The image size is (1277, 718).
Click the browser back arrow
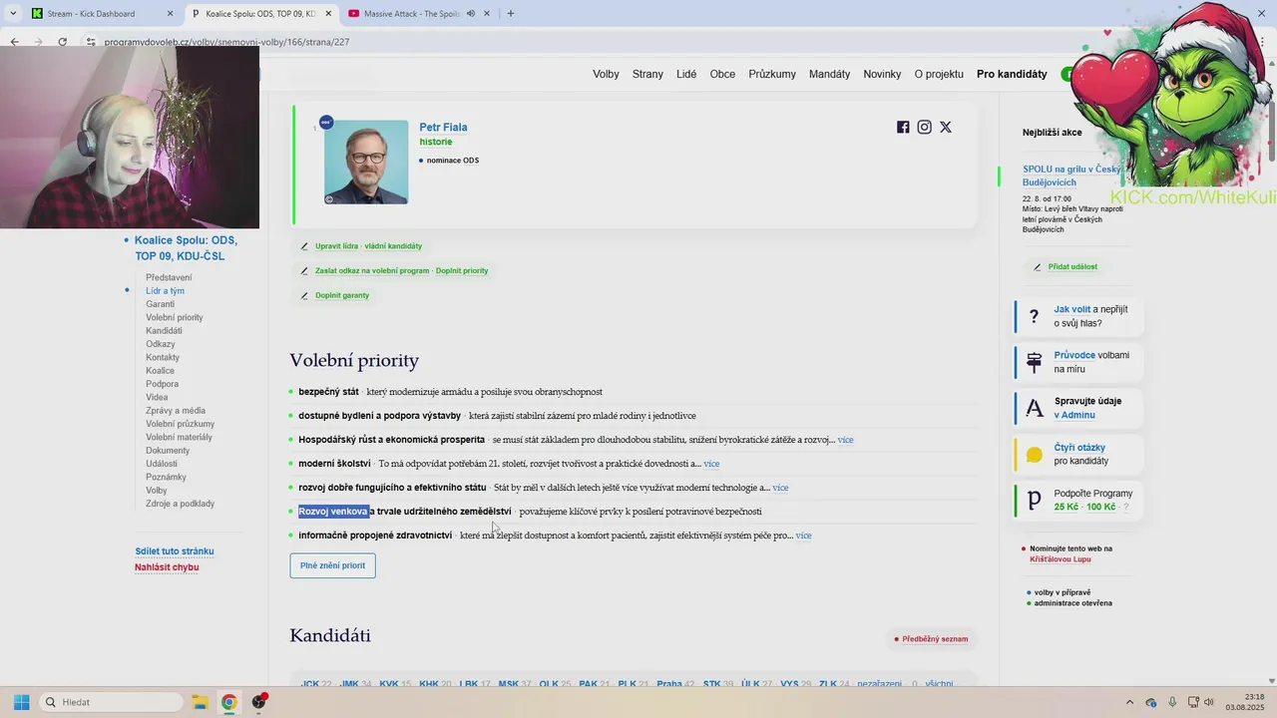(14, 42)
